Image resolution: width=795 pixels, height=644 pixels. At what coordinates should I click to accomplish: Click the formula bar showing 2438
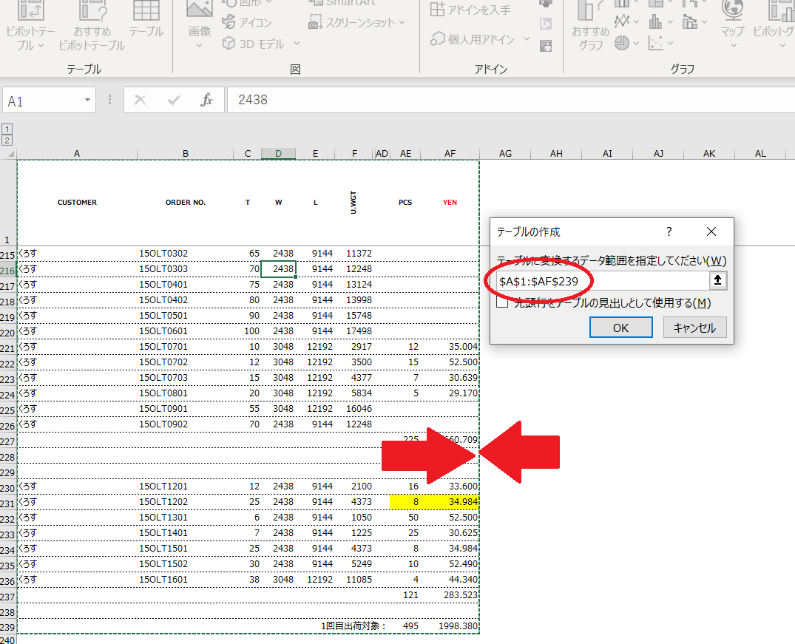click(x=511, y=100)
